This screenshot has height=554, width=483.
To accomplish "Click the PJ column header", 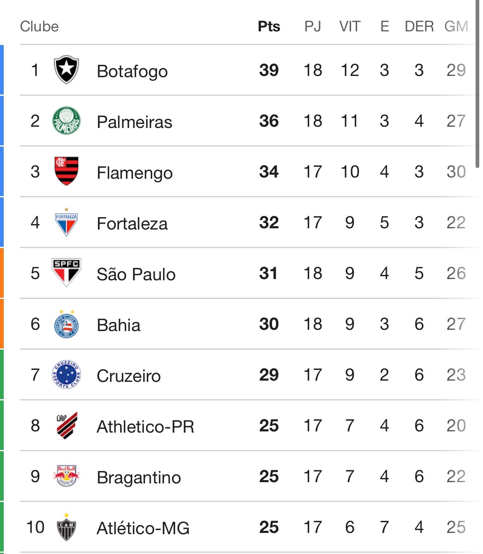I will (x=313, y=26).
